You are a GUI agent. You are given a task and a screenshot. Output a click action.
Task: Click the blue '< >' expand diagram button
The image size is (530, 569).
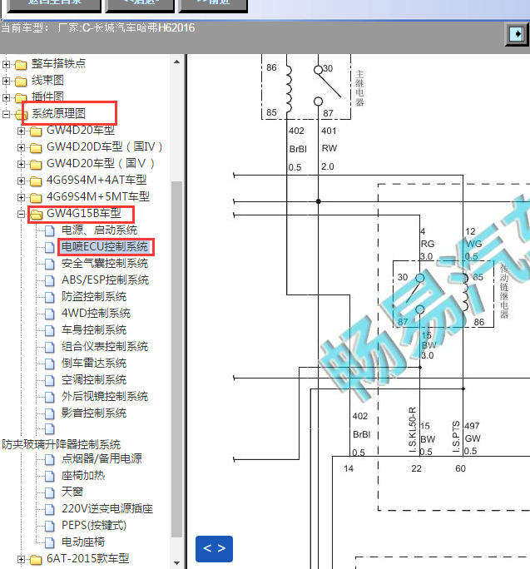click(x=214, y=549)
